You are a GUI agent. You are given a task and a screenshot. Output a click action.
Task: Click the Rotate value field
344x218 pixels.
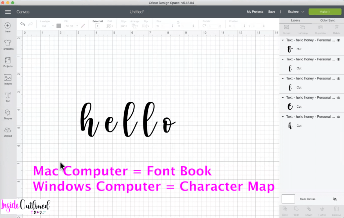click(x=214, y=26)
